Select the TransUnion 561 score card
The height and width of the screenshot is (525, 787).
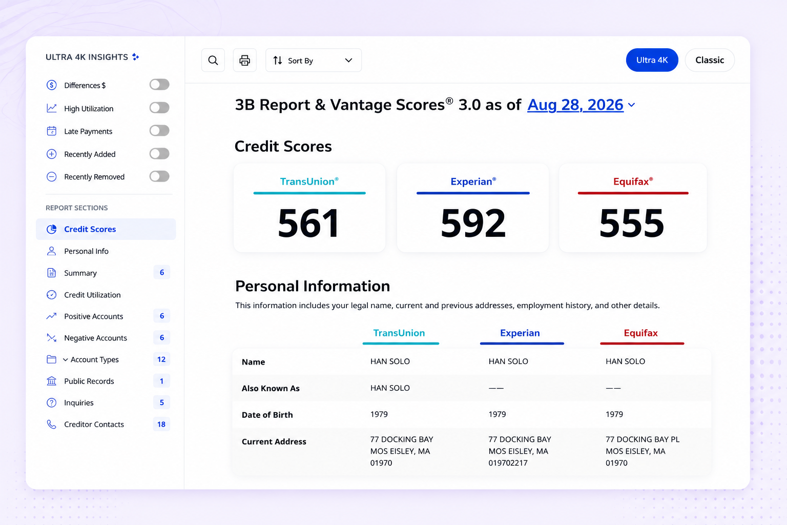[309, 208]
